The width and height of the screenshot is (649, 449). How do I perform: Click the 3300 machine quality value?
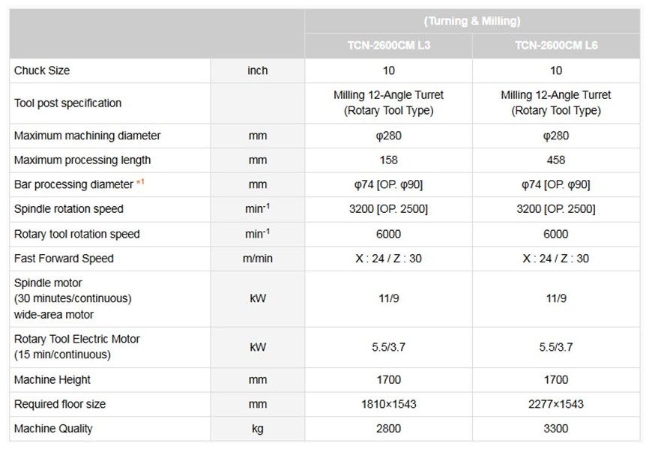(556, 429)
